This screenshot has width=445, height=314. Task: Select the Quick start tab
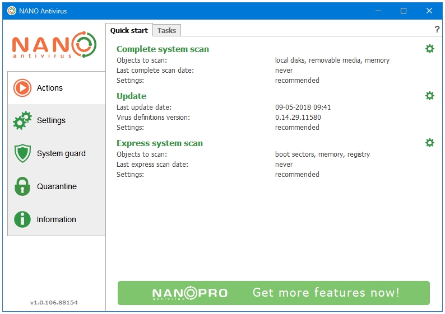pyautogui.click(x=129, y=30)
